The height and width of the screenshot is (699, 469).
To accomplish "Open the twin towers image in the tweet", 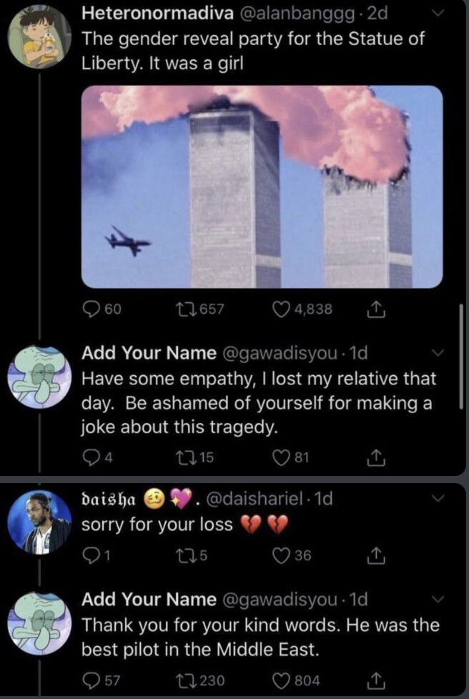I will (262, 186).
